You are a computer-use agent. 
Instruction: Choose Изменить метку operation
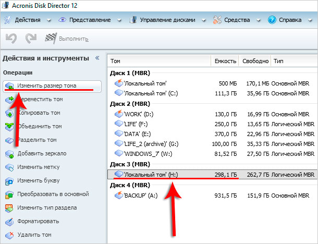click(x=39, y=167)
